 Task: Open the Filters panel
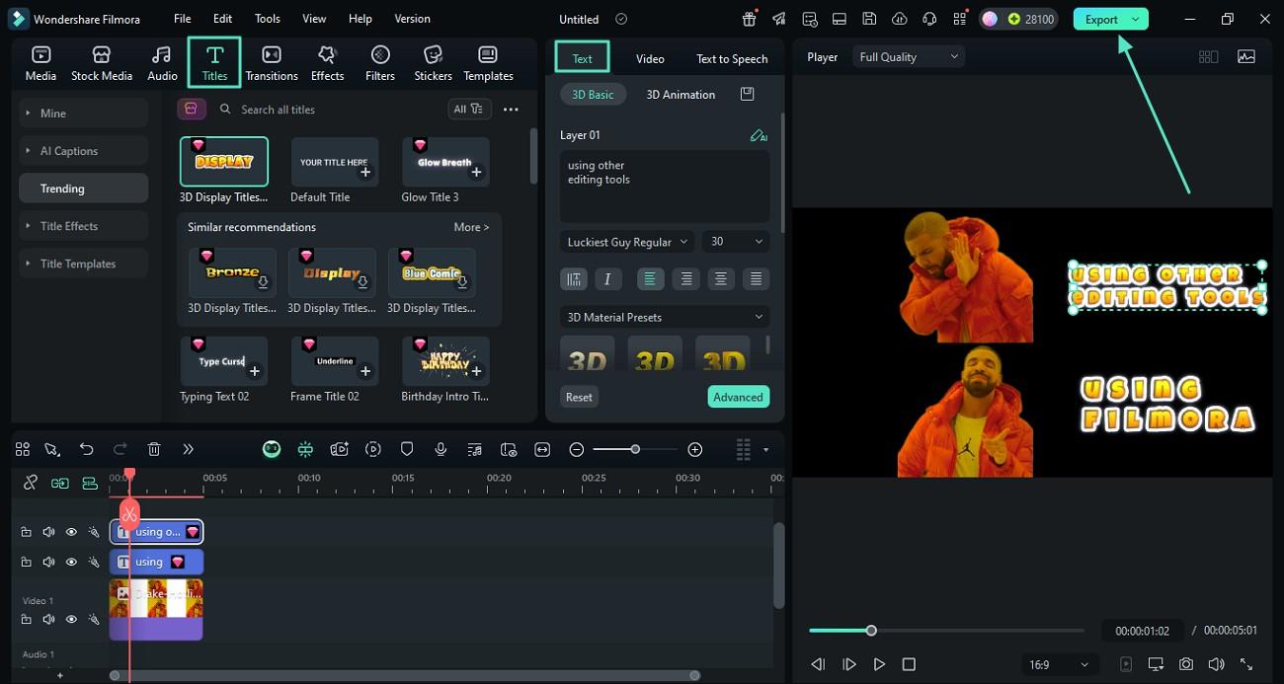[380, 63]
